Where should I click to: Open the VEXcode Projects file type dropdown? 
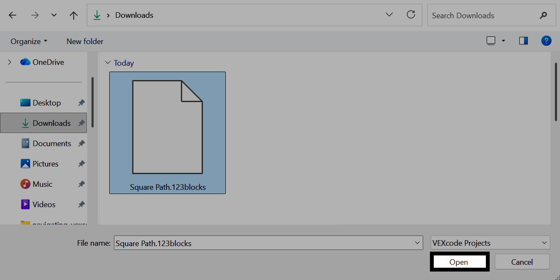point(490,243)
